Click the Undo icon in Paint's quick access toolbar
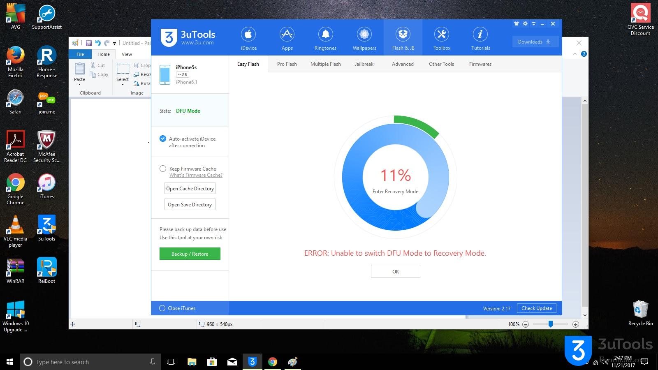This screenshot has height=370, width=658. [97, 43]
